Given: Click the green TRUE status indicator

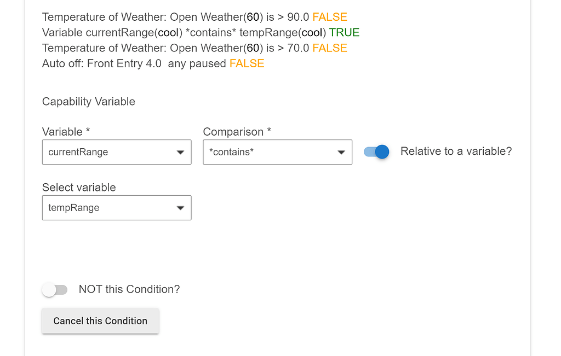Looking at the screenshot, I should click(345, 32).
